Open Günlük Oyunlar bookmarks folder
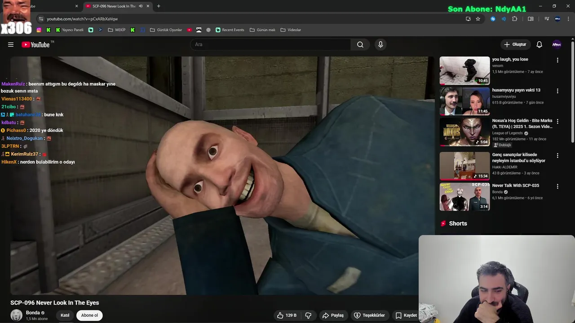 click(x=166, y=30)
